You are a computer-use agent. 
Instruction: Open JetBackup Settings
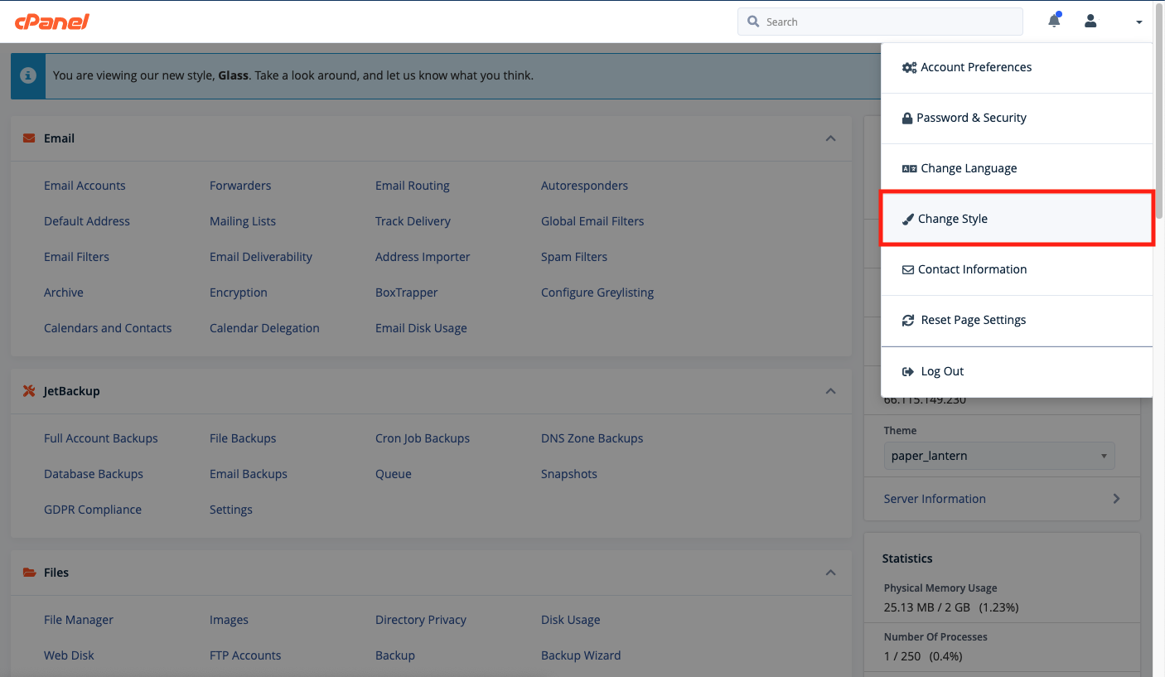[x=231, y=510]
